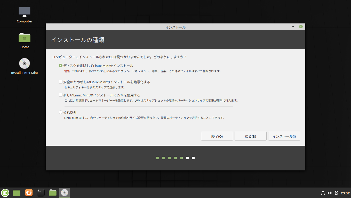Click the インストールの種類 heading
The height and width of the screenshot is (198, 351).
point(78,40)
